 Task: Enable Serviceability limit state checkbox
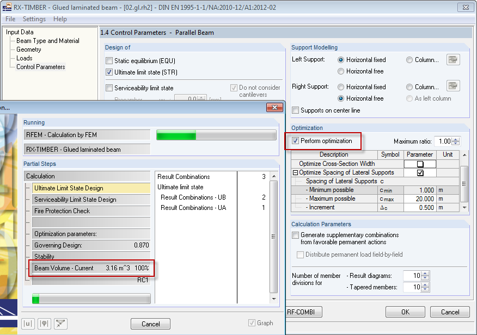[x=109, y=88]
